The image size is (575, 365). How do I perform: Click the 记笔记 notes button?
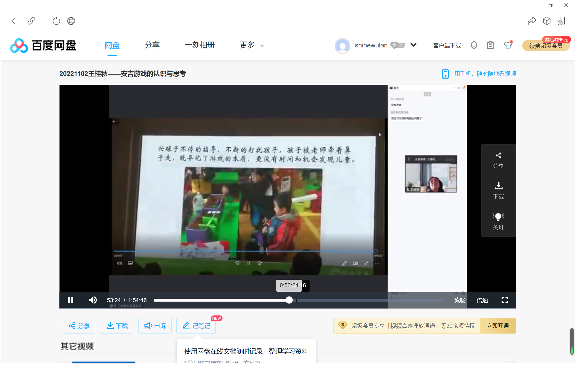[x=196, y=326]
